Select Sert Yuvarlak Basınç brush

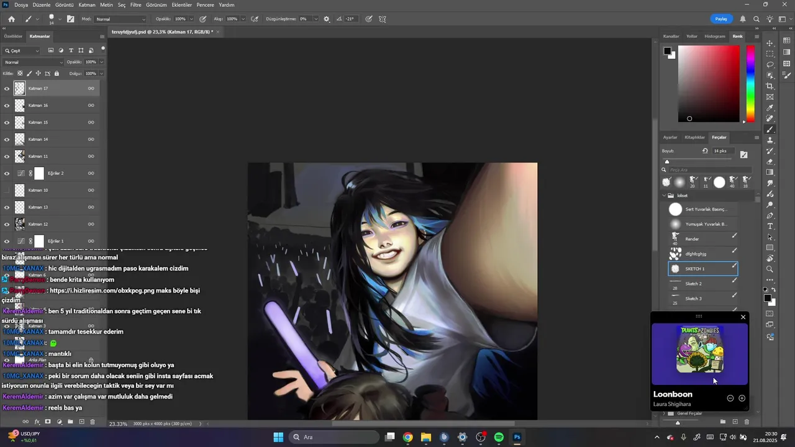(x=703, y=209)
